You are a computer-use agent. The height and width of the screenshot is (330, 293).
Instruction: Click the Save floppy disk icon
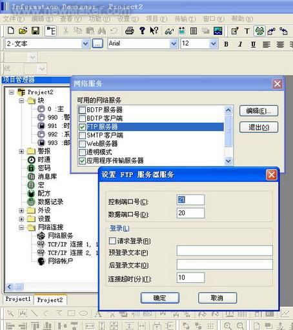tap(35, 31)
